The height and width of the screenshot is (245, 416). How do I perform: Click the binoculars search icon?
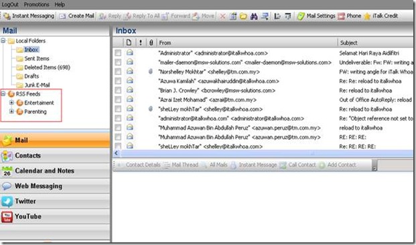pos(254,17)
